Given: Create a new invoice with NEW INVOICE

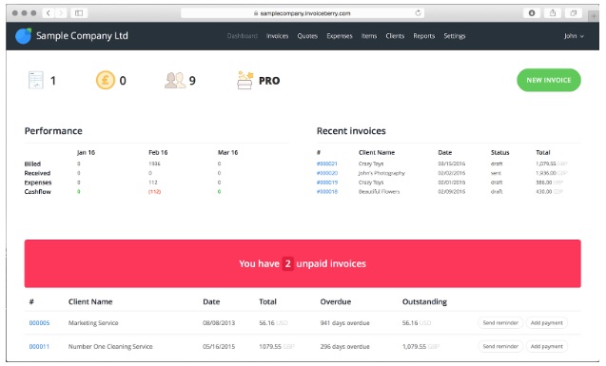Looking at the screenshot, I should point(548,80).
